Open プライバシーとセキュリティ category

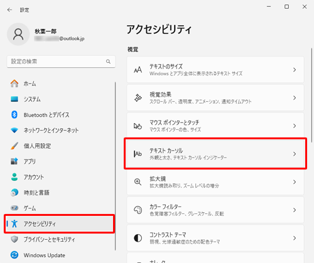[60, 239]
